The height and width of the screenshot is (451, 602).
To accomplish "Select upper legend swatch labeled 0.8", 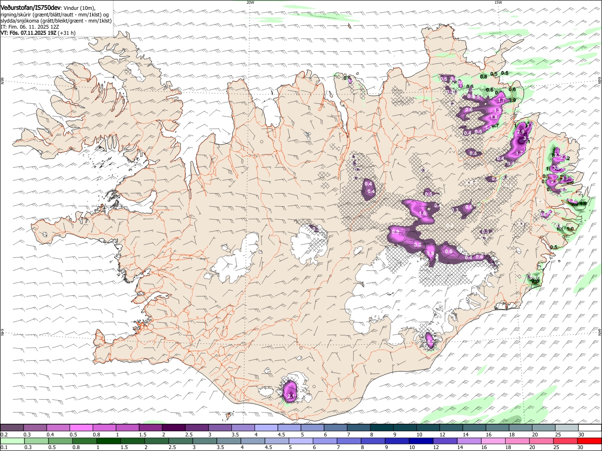I will tap(104, 428).
